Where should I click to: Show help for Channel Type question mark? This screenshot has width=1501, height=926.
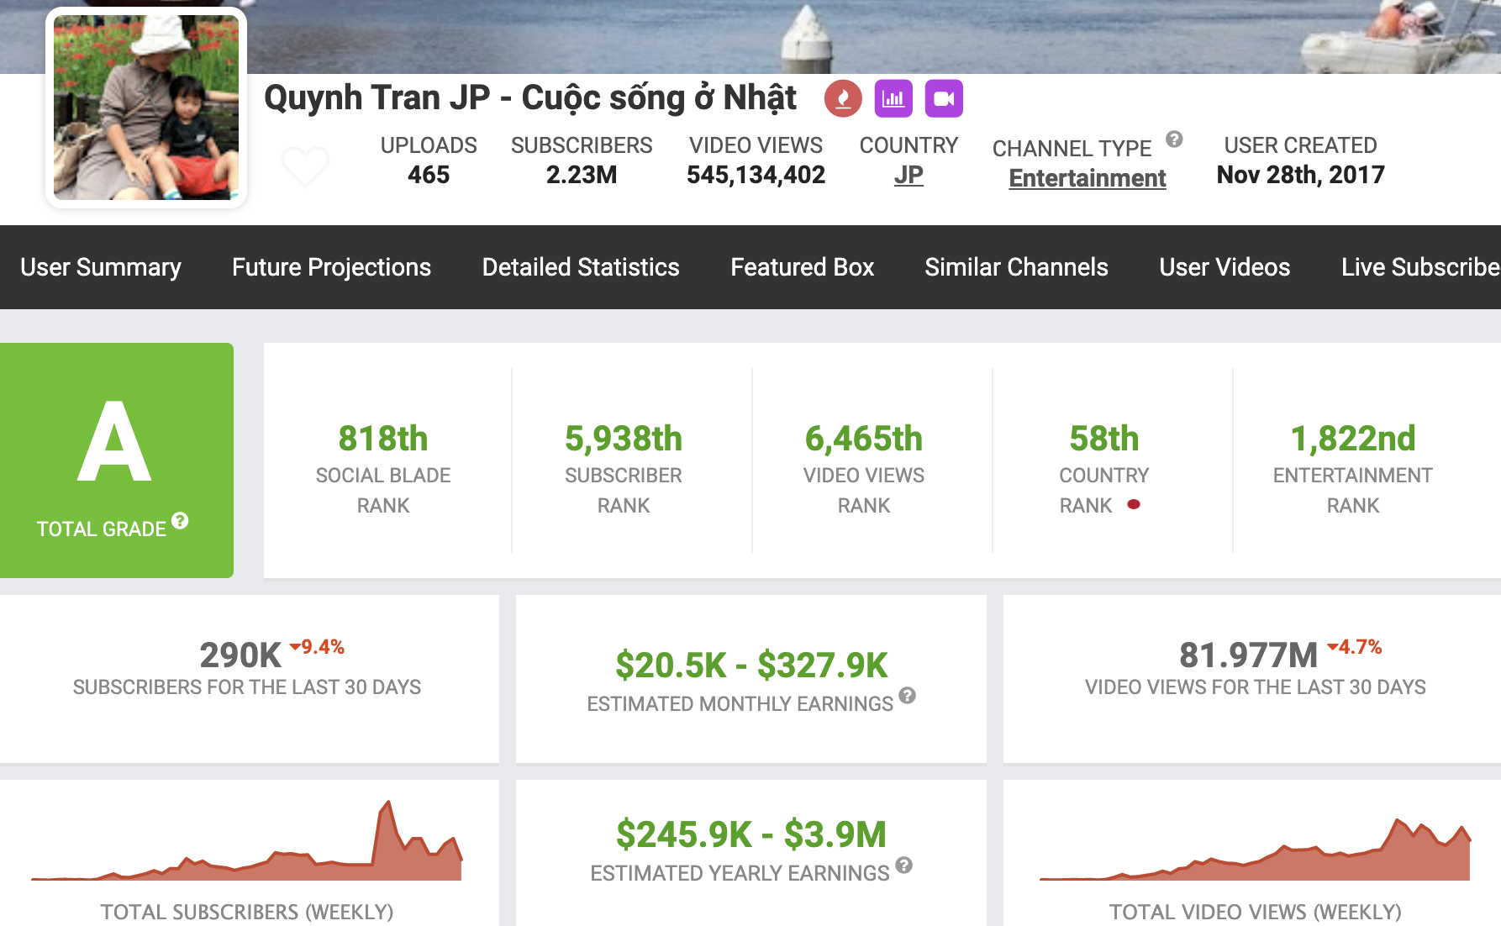(x=1174, y=139)
